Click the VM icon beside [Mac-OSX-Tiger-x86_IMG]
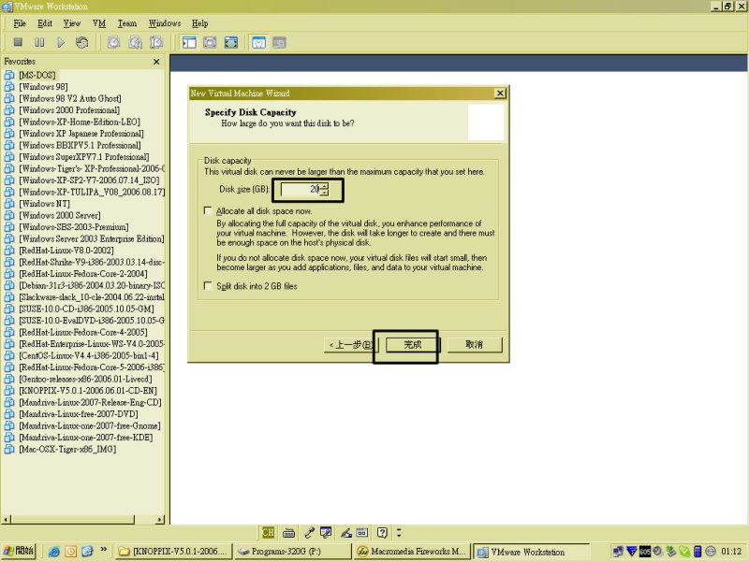749x561 pixels. coord(9,449)
